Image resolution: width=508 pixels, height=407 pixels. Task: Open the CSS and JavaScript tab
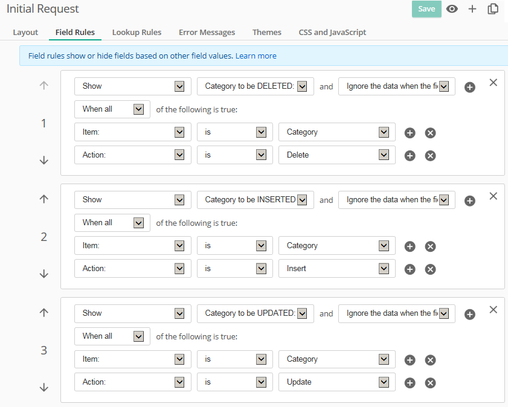tap(332, 32)
